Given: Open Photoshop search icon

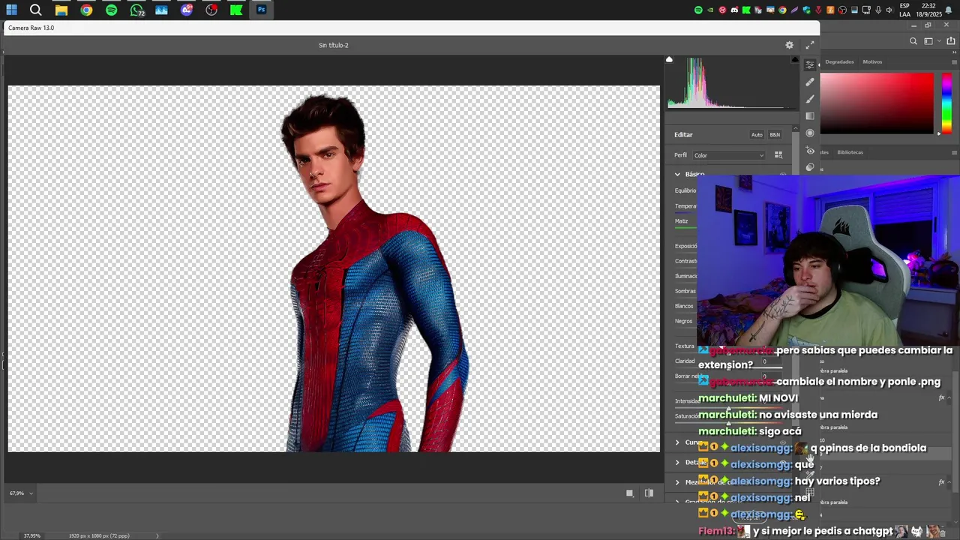Looking at the screenshot, I should coord(913,41).
